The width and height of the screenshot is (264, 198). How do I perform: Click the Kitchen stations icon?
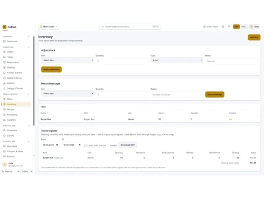(4, 73)
